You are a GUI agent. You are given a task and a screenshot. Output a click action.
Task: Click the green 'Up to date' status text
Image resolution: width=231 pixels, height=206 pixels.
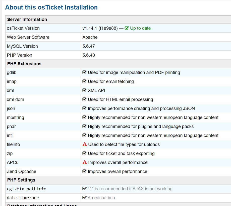(x=140, y=28)
